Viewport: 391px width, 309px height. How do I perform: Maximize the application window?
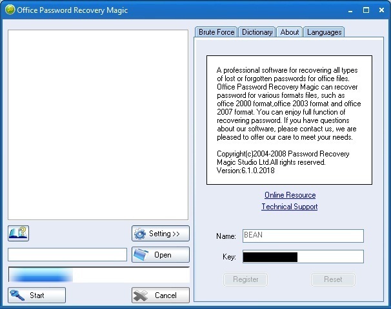(x=366, y=10)
